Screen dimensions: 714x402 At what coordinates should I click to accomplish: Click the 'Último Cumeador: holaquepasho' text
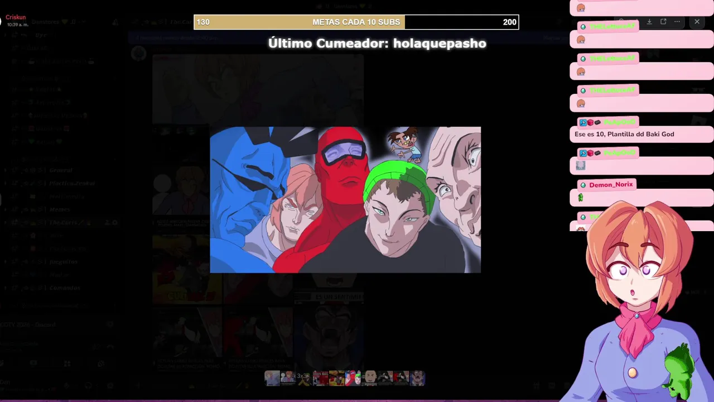pyautogui.click(x=377, y=43)
